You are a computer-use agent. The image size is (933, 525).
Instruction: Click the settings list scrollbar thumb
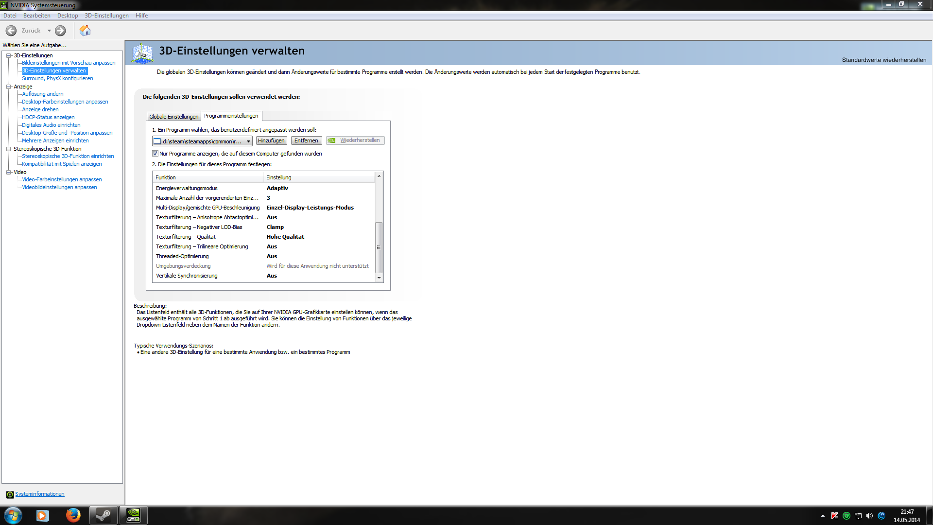coord(379,247)
